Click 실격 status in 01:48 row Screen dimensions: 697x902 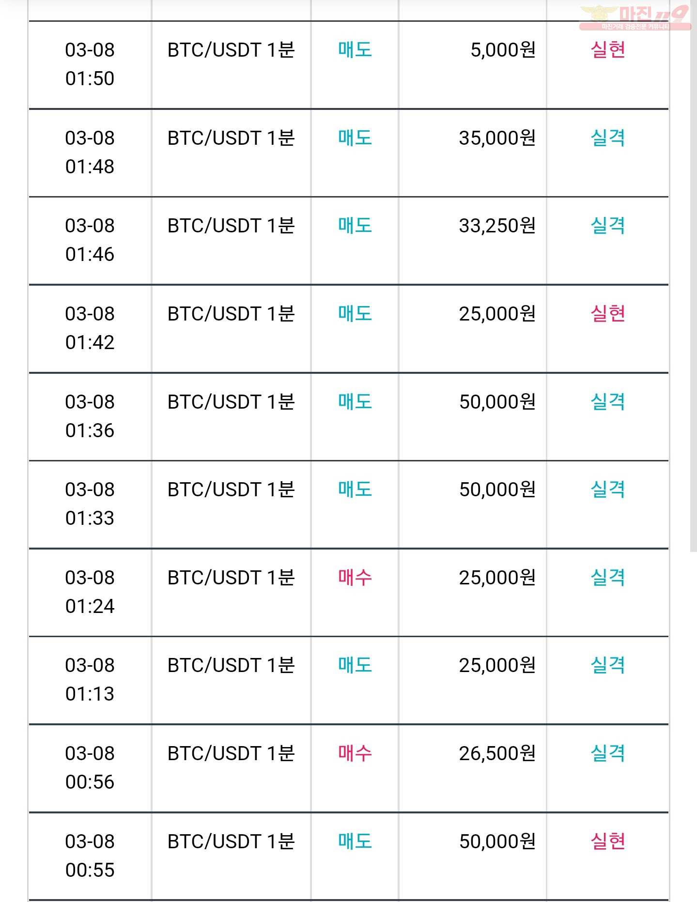click(x=608, y=138)
